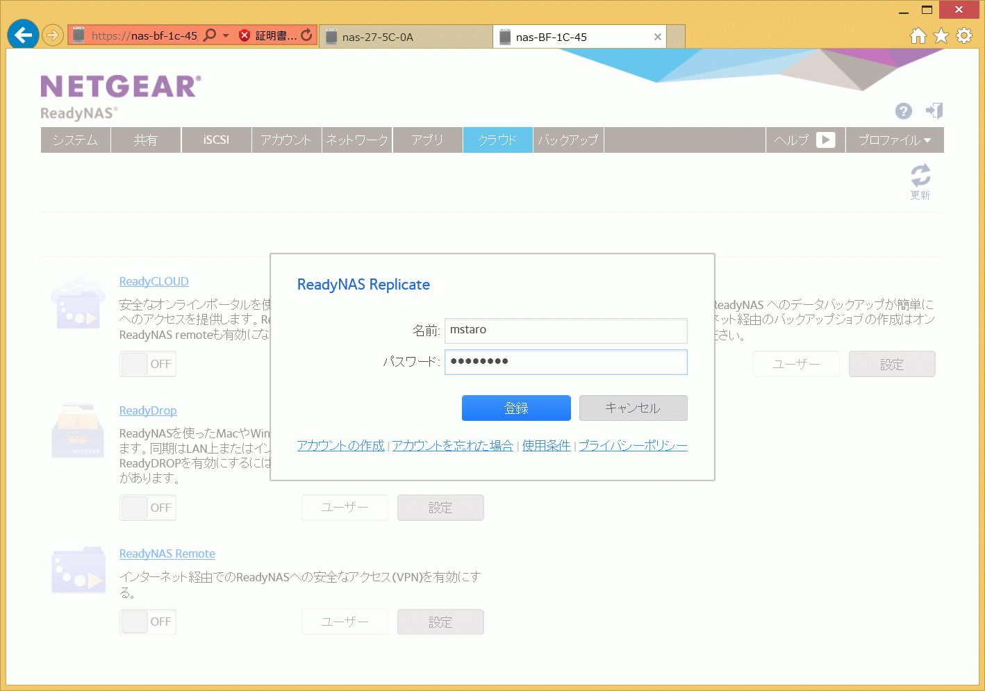Click the パスワード input field
Screen dimensions: 985x691
[x=565, y=362]
